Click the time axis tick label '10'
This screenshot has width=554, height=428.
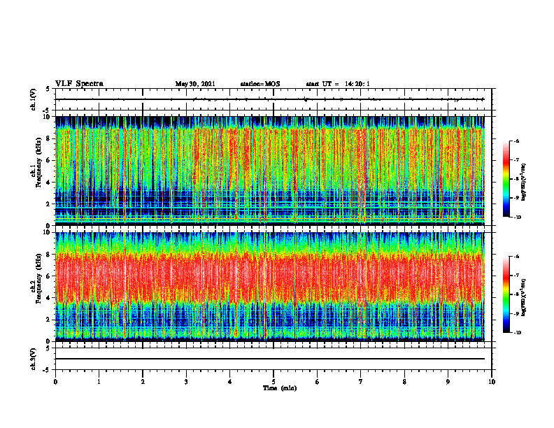tap(492, 382)
